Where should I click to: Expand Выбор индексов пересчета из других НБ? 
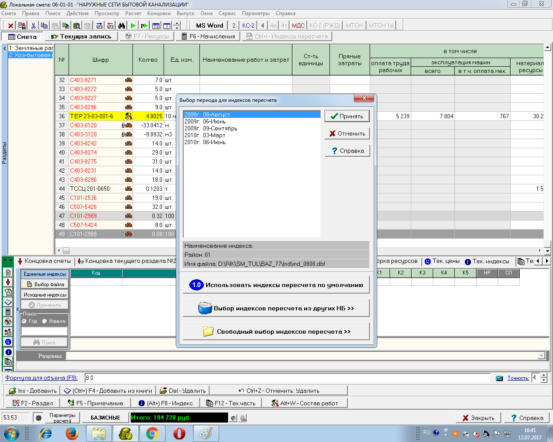click(276, 308)
